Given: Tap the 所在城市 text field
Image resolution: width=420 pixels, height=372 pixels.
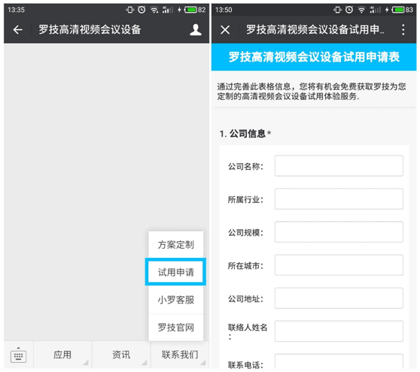Looking at the screenshot, I should [339, 265].
